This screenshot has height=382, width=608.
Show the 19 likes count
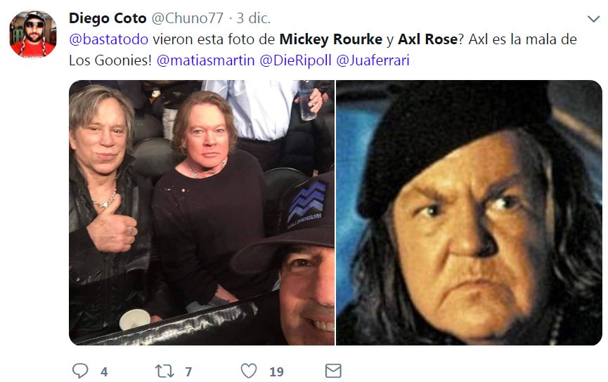pos(276,372)
